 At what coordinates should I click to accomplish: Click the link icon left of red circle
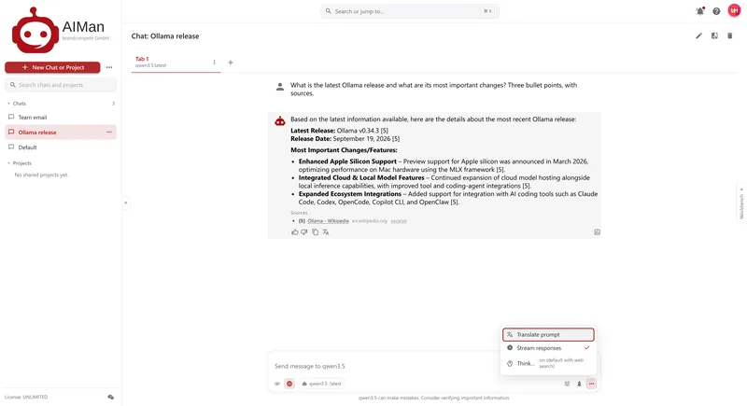pos(277,384)
